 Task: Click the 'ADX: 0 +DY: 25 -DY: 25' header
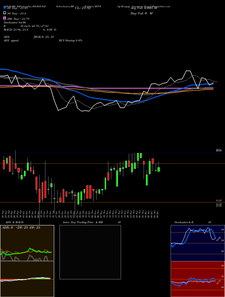[x=21, y=228]
